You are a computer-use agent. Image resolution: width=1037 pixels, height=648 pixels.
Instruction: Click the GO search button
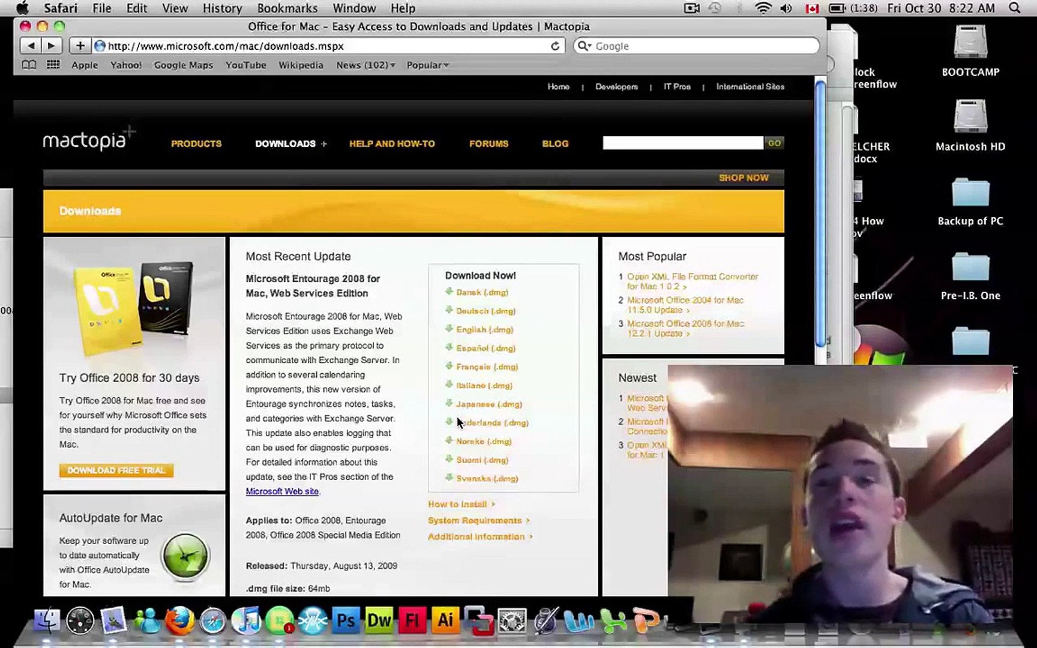coord(774,143)
